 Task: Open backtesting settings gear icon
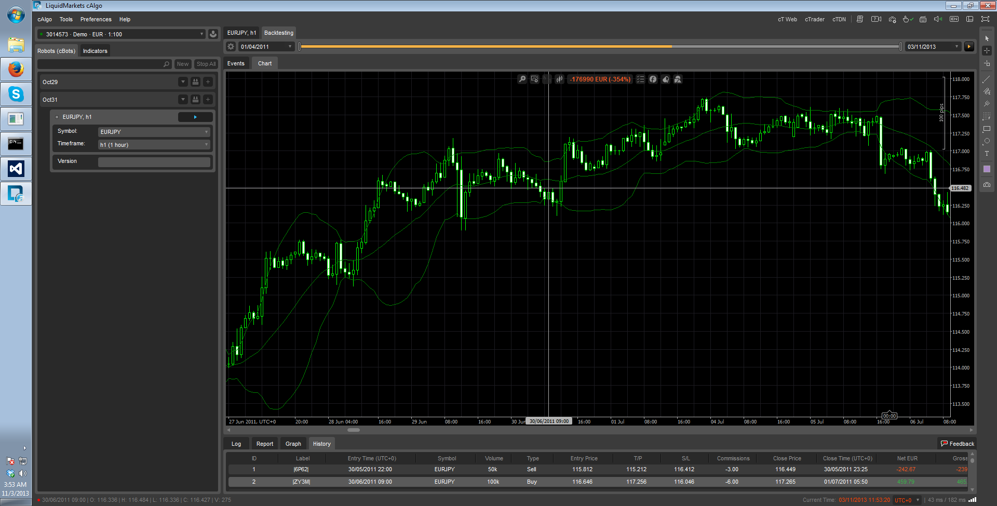[x=231, y=47]
